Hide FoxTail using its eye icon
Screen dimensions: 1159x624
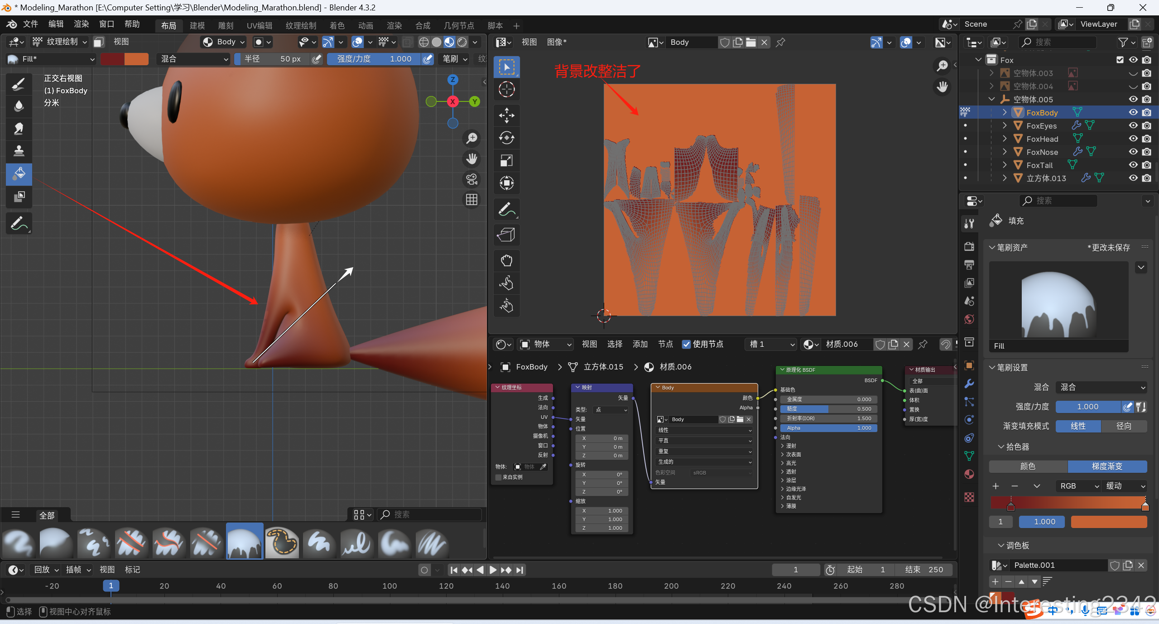(x=1133, y=165)
